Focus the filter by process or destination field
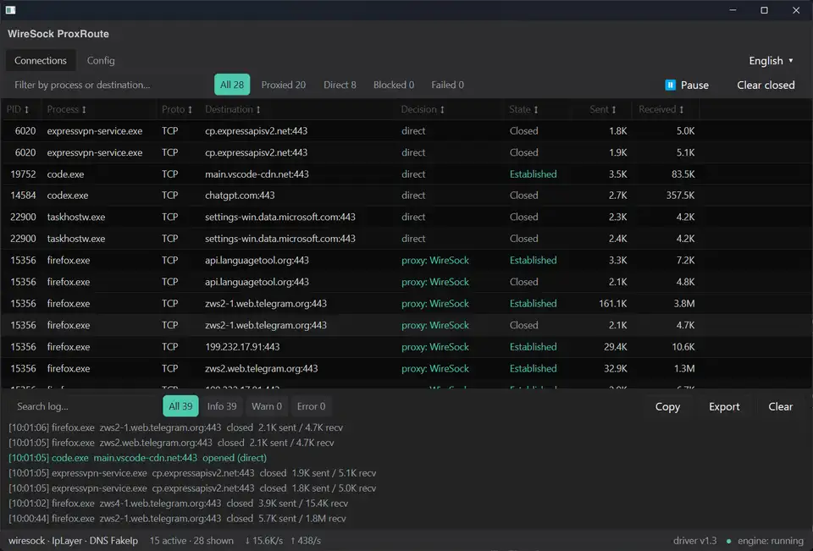 pyautogui.click(x=108, y=85)
